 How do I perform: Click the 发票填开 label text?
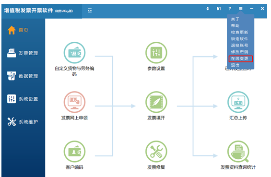156,118
